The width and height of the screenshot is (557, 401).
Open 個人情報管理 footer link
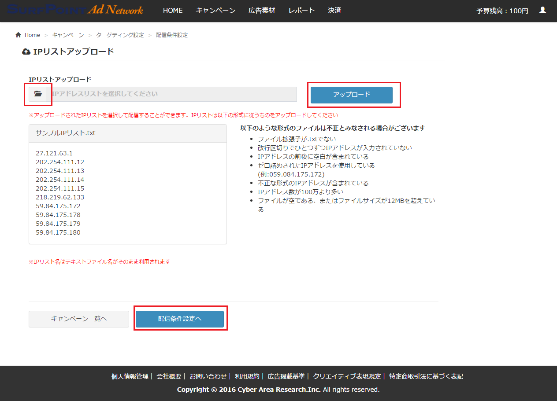tap(130, 376)
